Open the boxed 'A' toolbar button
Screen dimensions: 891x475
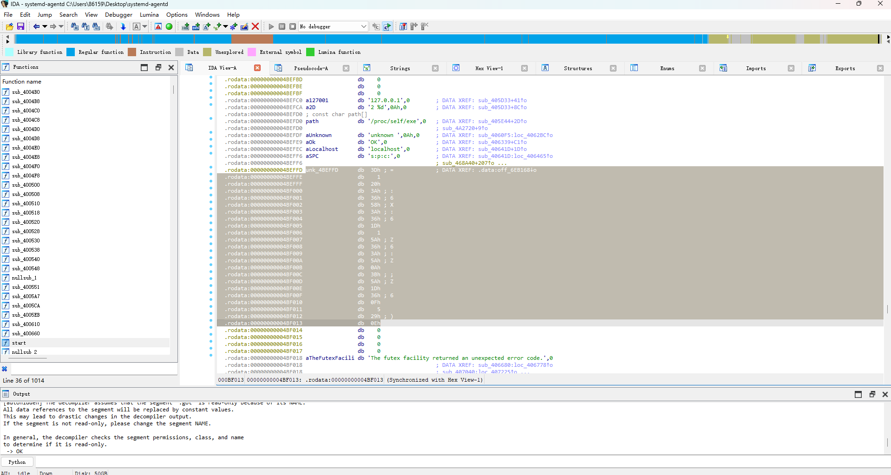(x=136, y=26)
